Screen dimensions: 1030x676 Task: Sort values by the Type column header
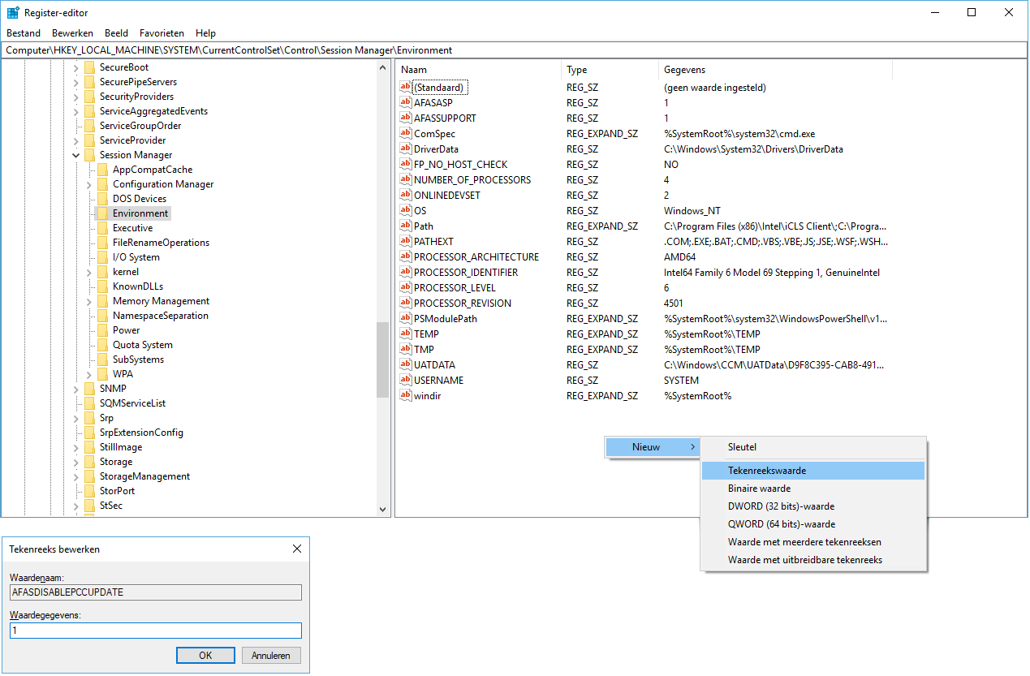tap(610, 70)
